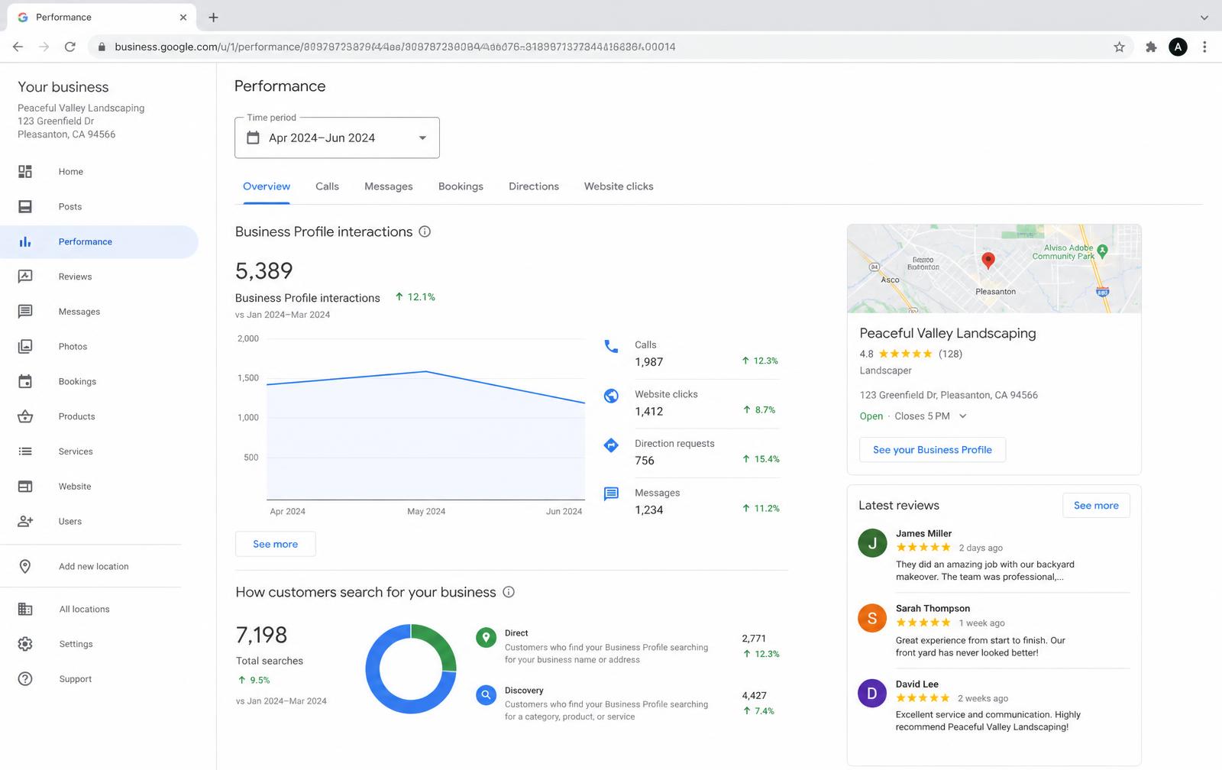Click the Website clicks globe icon
Screen dimensions: 1222x770
(611, 396)
